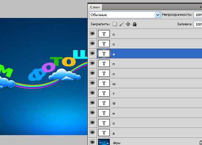Image resolution: width=202 pixels, height=145 pixels.
Task: Select the topmost о layer name
Action: pos(113,34)
